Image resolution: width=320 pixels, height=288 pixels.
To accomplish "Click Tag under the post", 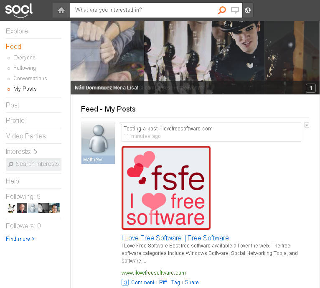I will tap(175, 282).
